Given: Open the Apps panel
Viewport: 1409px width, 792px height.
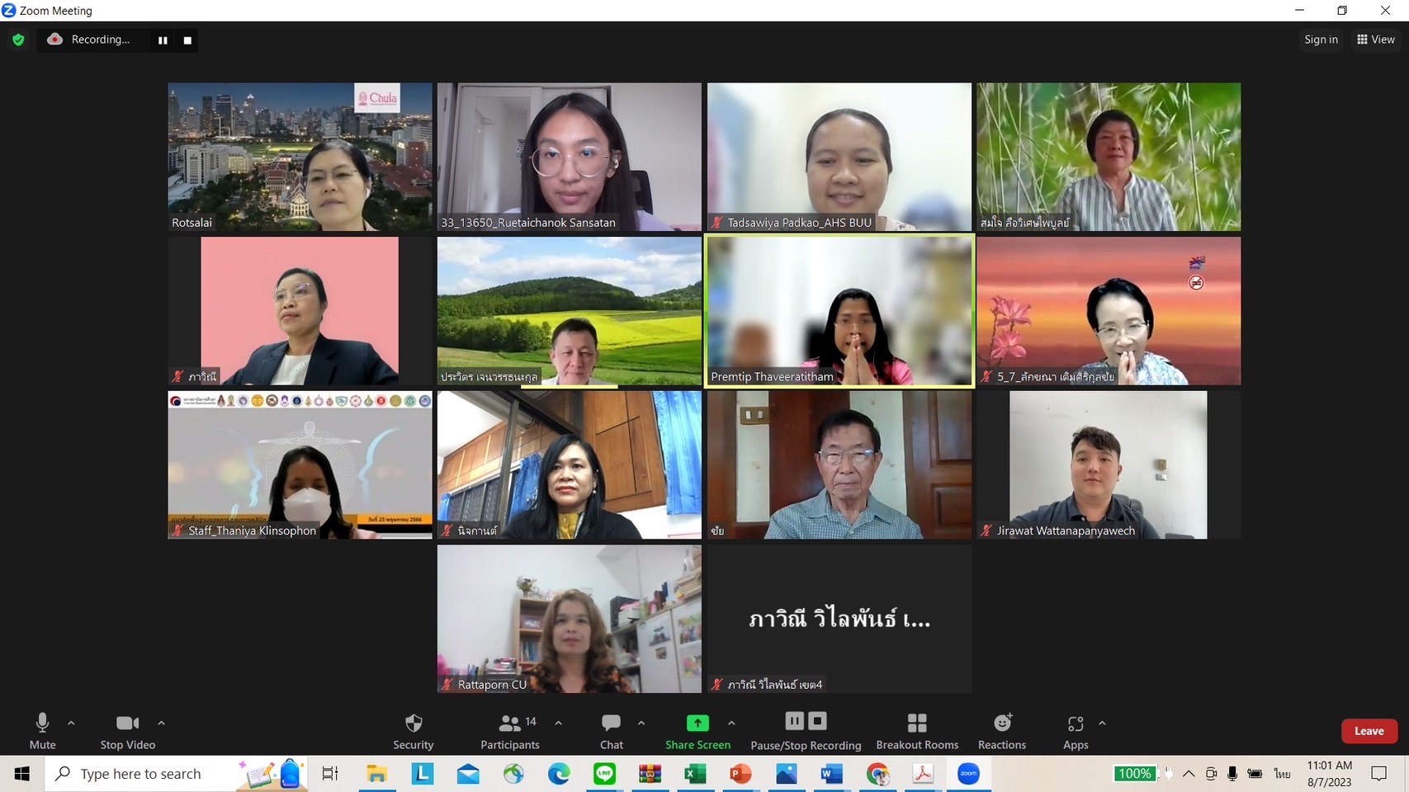Looking at the screenshot, I should pos(1075,730).
